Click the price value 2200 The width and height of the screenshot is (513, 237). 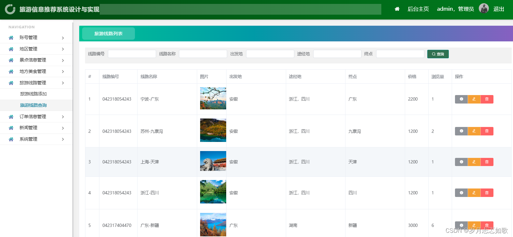tap(413, 99)
